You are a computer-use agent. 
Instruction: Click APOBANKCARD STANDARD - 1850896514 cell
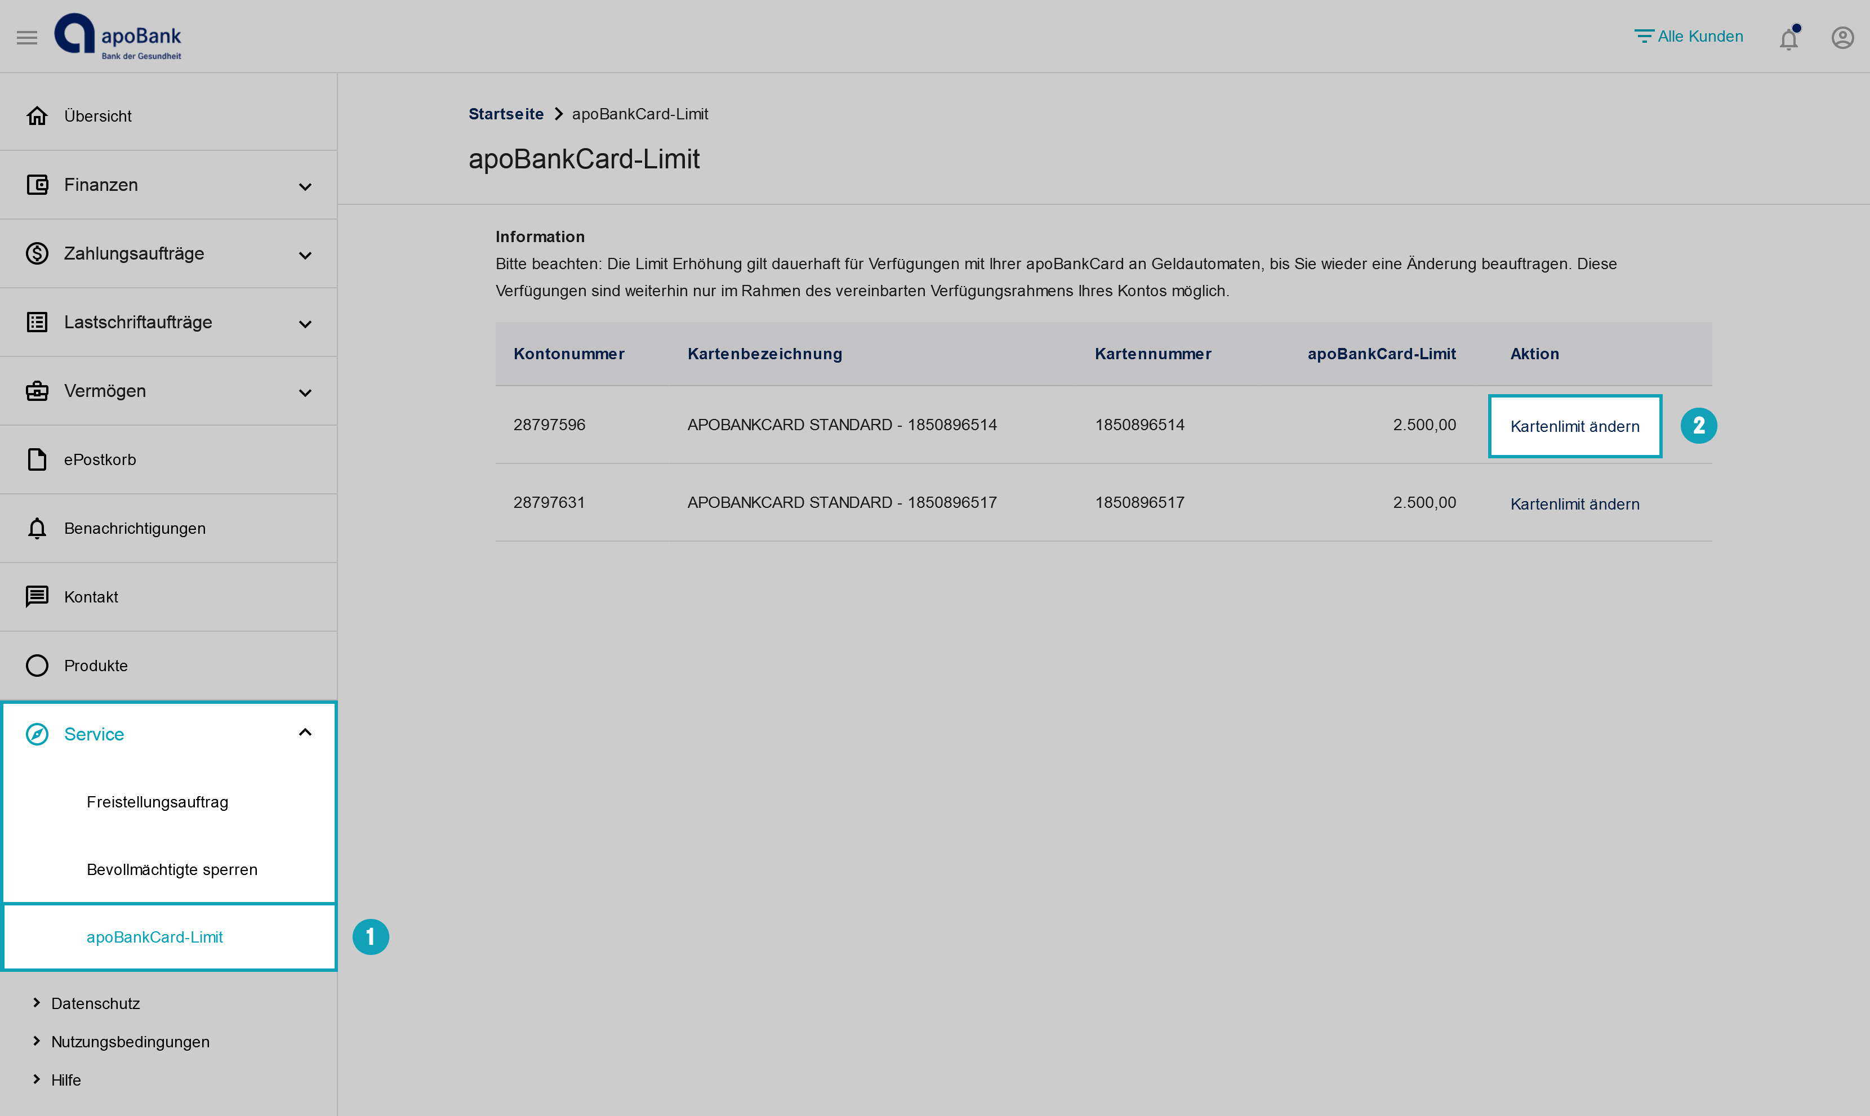[843, 425]
